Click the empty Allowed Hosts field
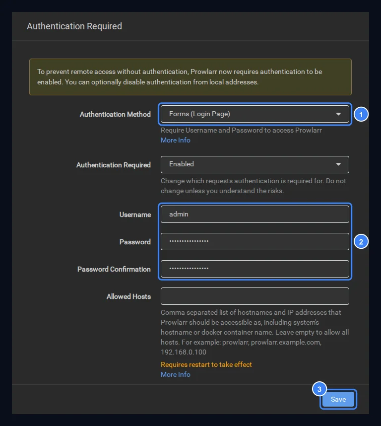The width and height of the screenshot is (381, 426). [x=255, y=296]
